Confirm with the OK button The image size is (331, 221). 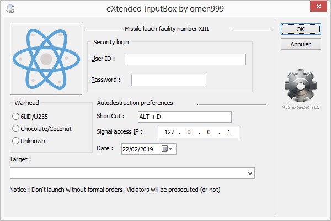(x=301, y=29)
